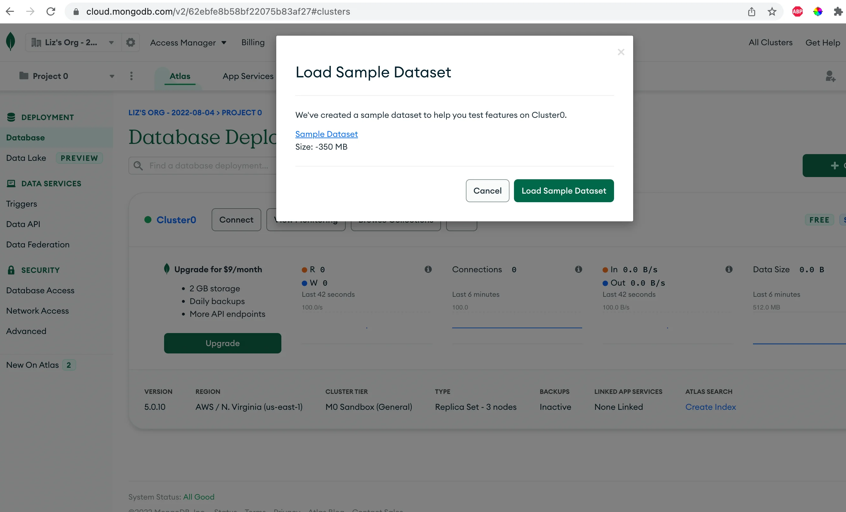Click the Load Sample Dataset button

pos(564,190)
